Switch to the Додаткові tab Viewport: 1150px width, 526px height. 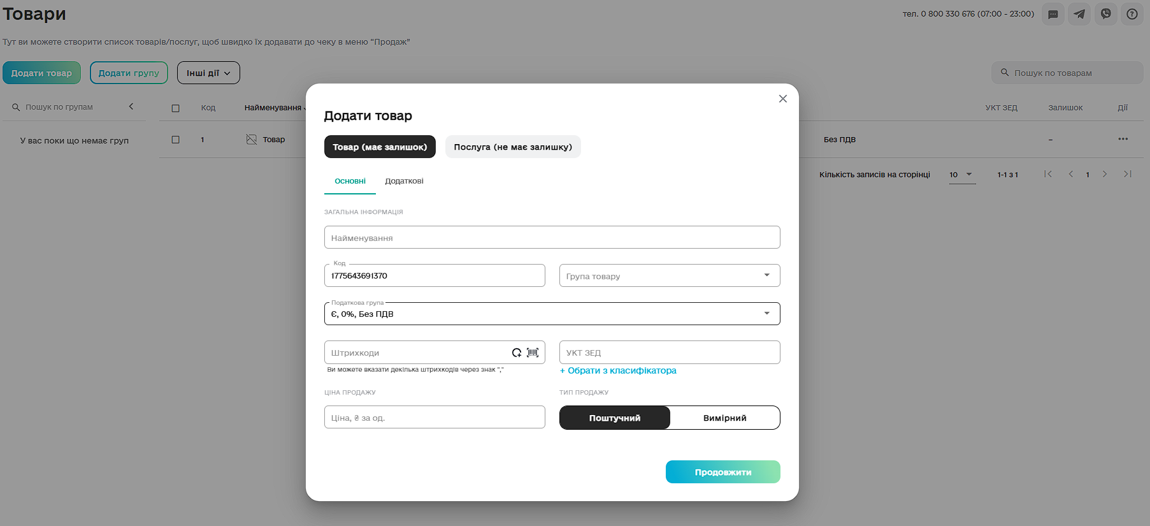pos(404,181)
